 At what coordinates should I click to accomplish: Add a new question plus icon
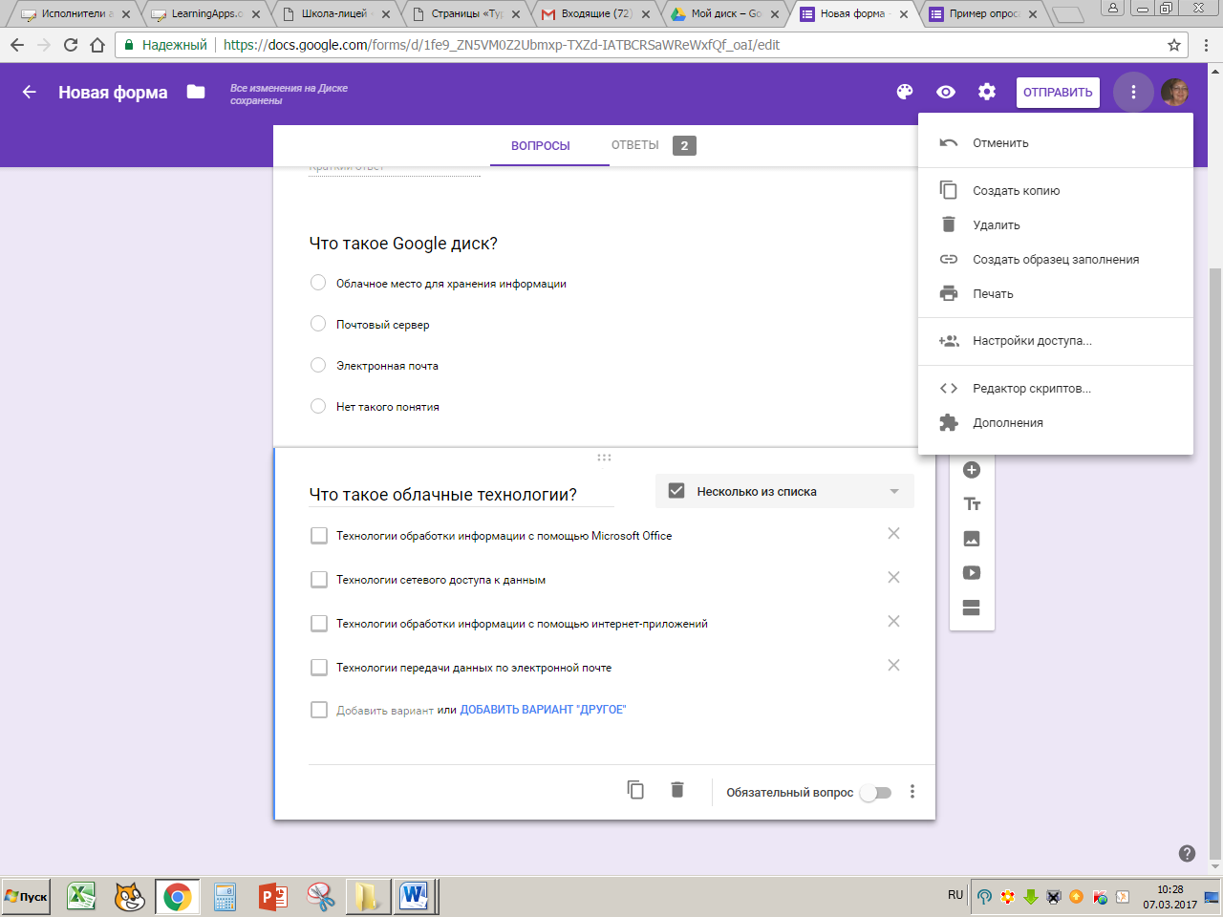[x=972, y=469]
